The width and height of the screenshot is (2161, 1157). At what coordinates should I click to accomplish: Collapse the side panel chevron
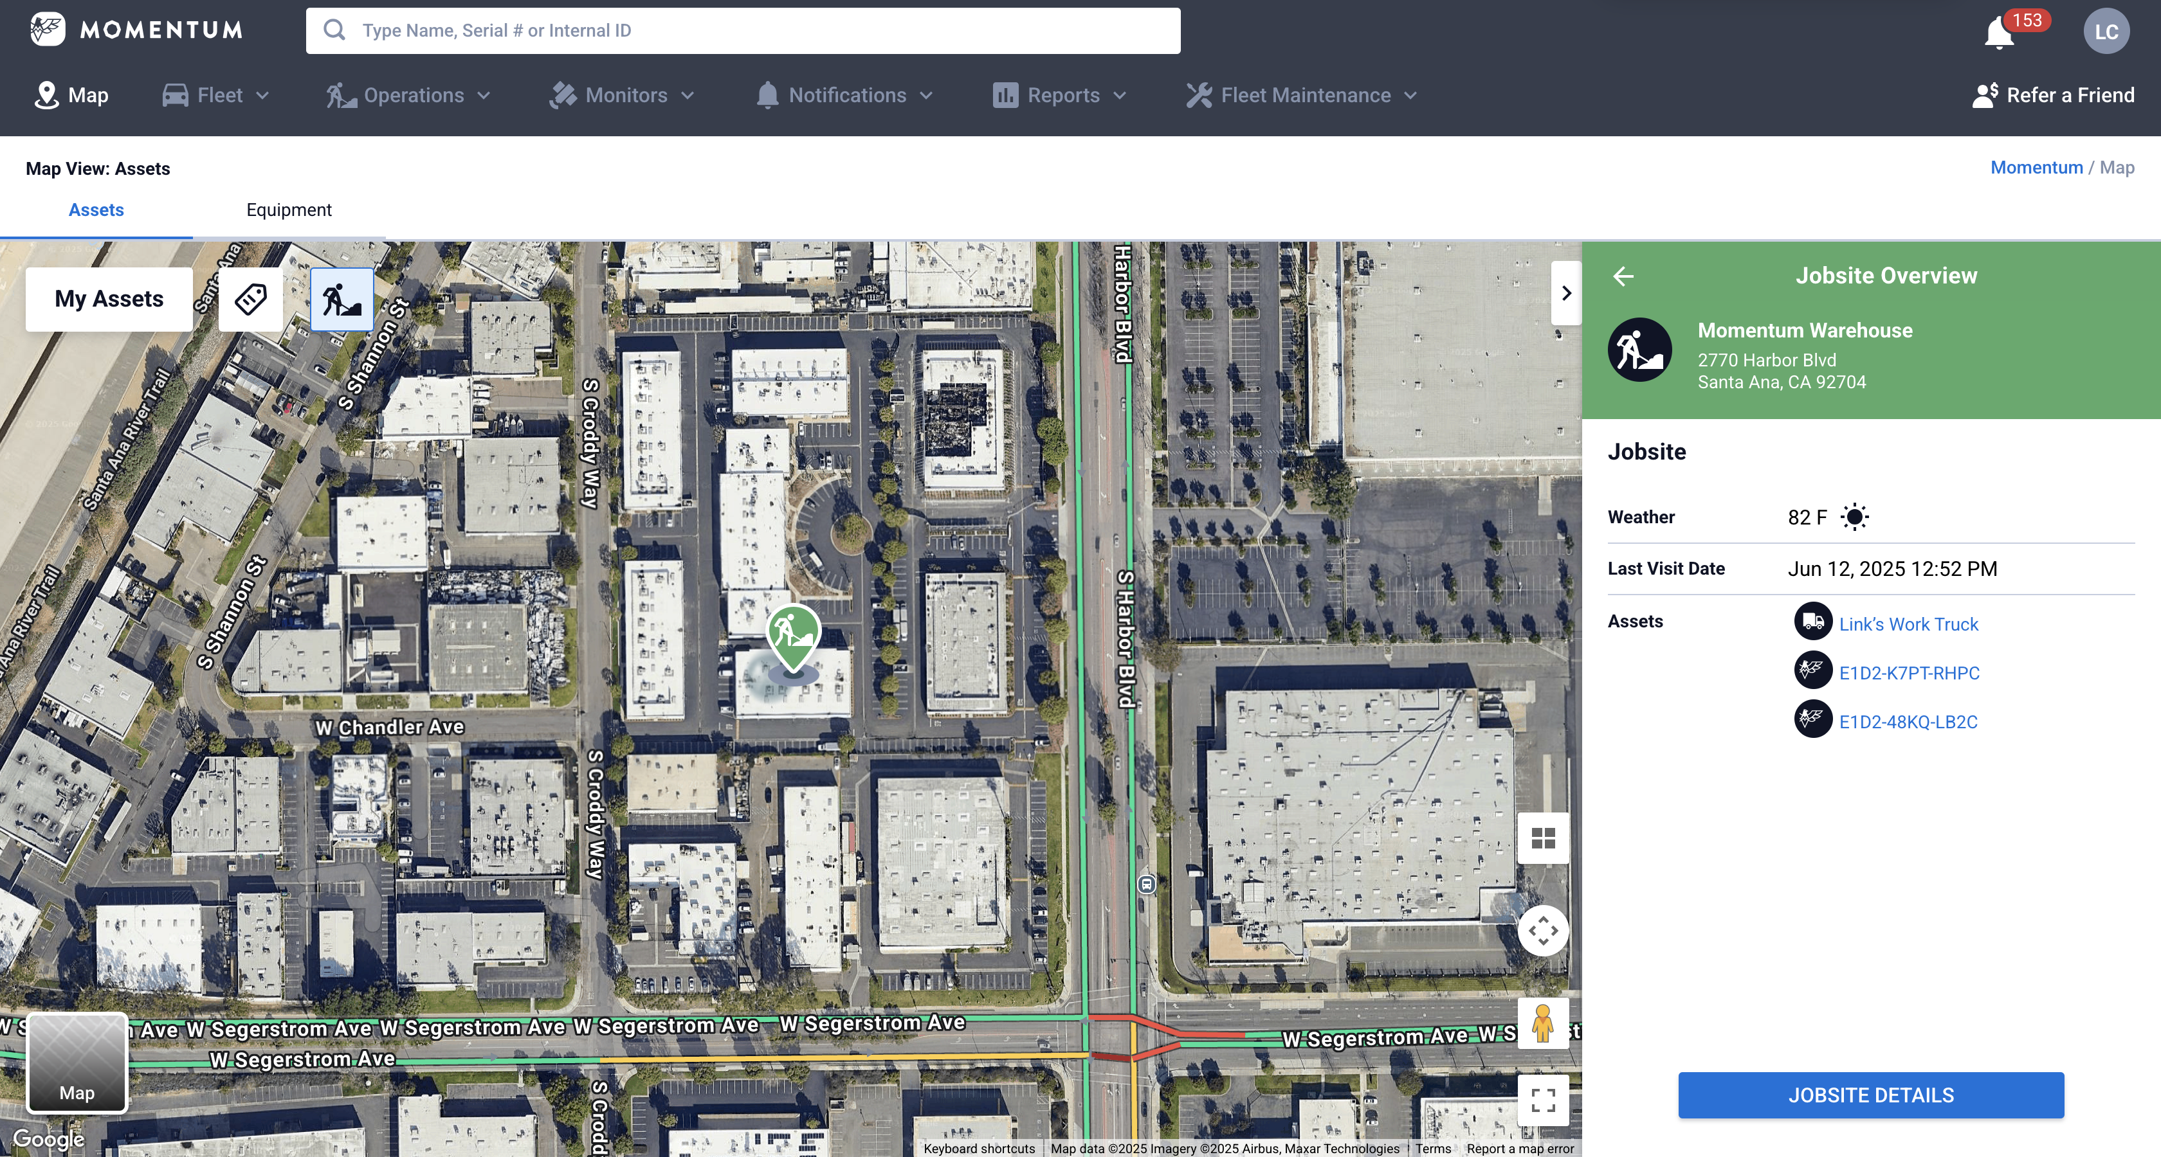[1565, 294]
